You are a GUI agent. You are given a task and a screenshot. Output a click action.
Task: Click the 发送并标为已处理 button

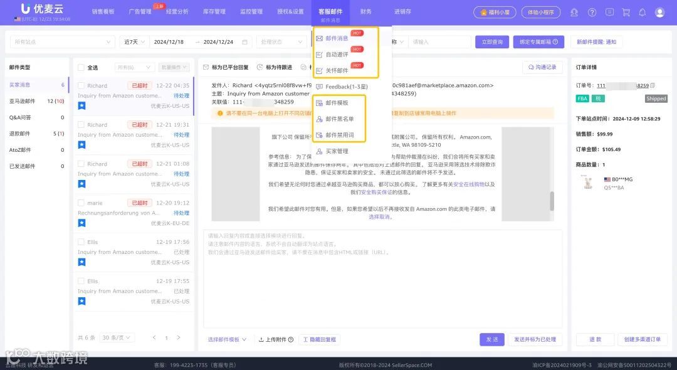pos(535,339)
